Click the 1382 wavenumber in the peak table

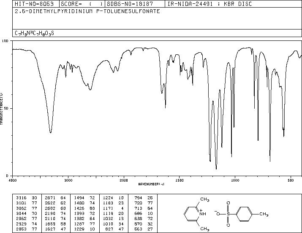79,219
